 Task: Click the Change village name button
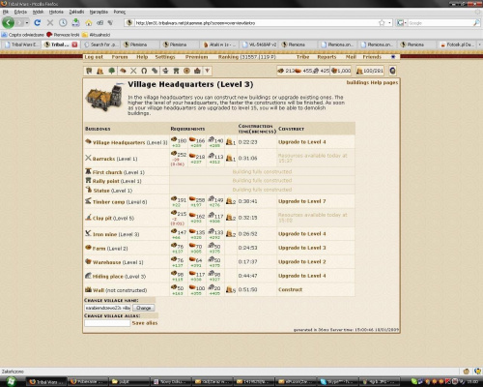pyautogui.click(x=144, y=308)
